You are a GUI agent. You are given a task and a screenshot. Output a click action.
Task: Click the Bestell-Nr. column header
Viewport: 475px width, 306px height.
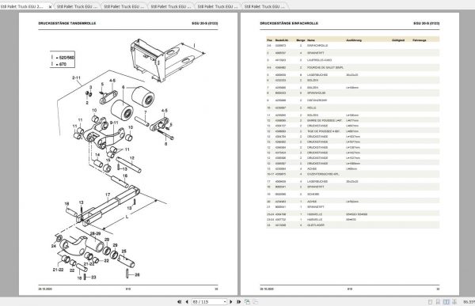282,40
